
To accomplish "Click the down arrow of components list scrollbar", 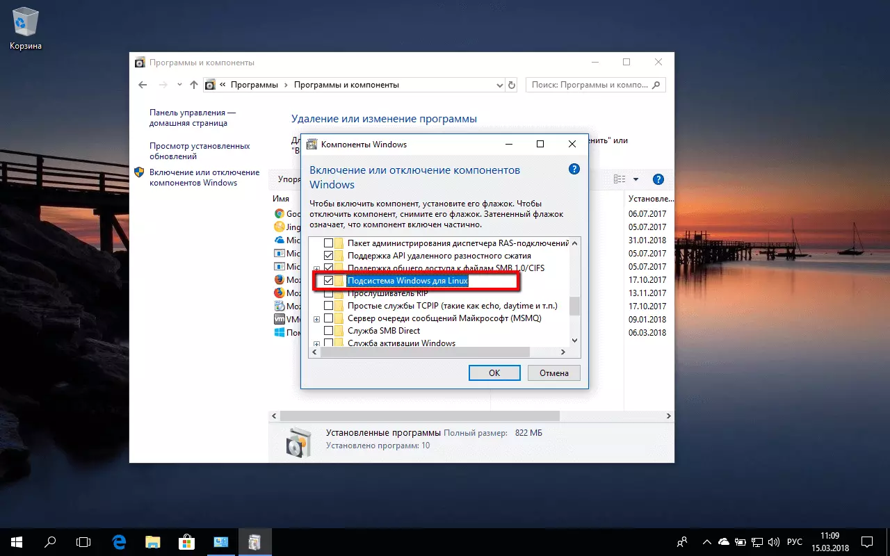I will (574, 341).
